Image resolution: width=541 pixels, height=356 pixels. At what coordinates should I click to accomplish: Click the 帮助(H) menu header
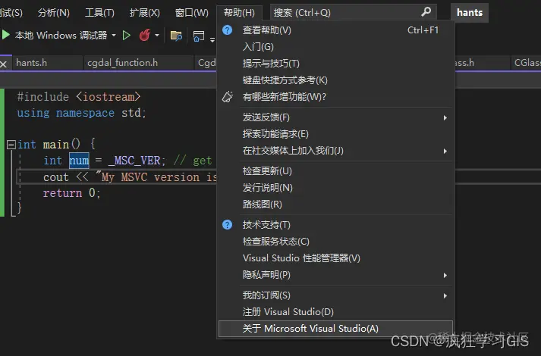pos(239,13)
